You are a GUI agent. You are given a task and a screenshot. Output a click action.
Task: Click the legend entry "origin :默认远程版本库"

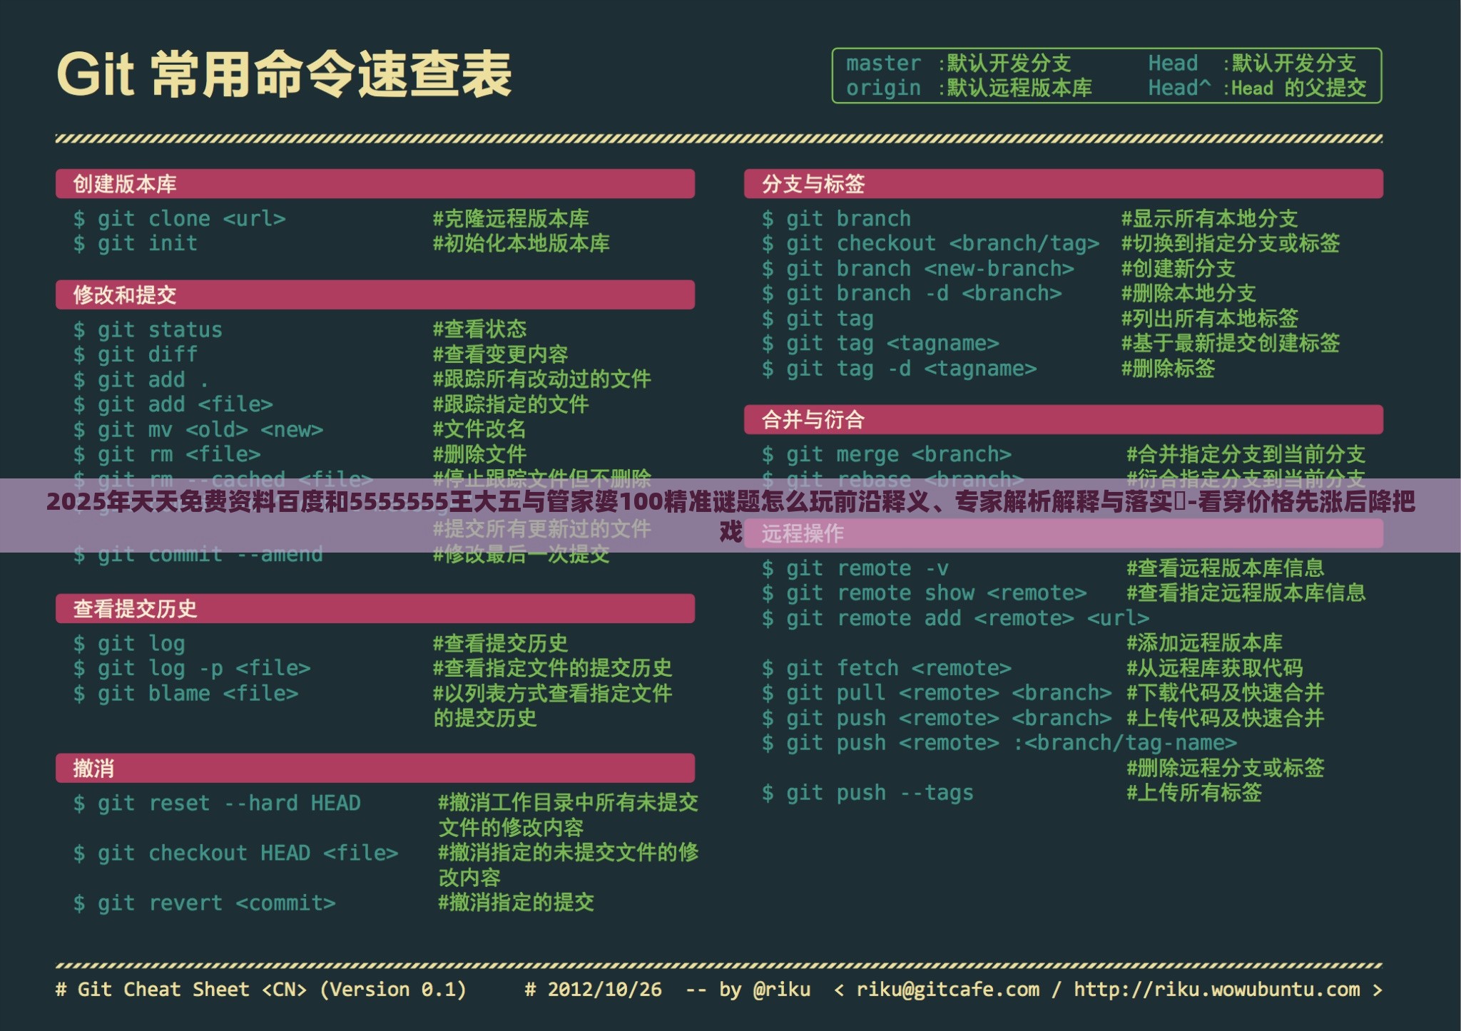[969, 88]
